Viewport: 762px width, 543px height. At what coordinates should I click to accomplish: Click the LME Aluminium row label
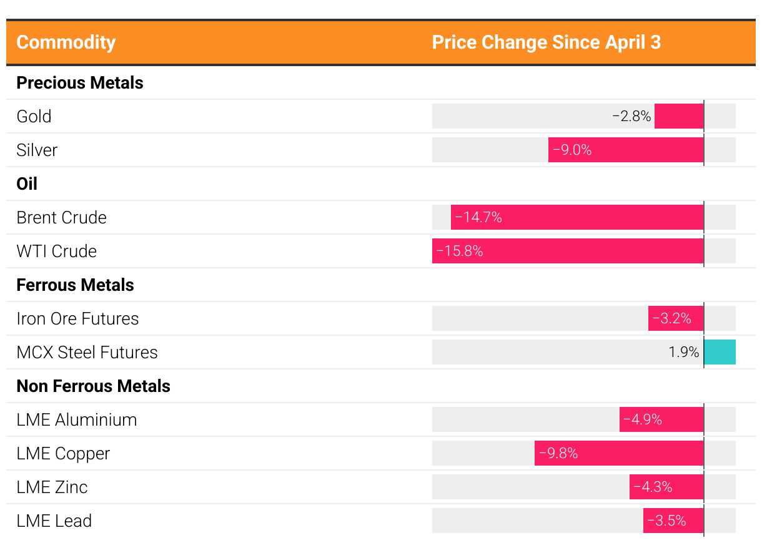pos(77,420)
